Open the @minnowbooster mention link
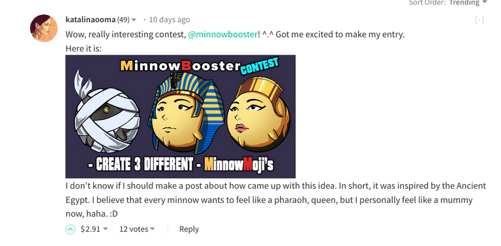Image resolution: width=501 pixels, height=246 pixels. click(x=222, y=34)
